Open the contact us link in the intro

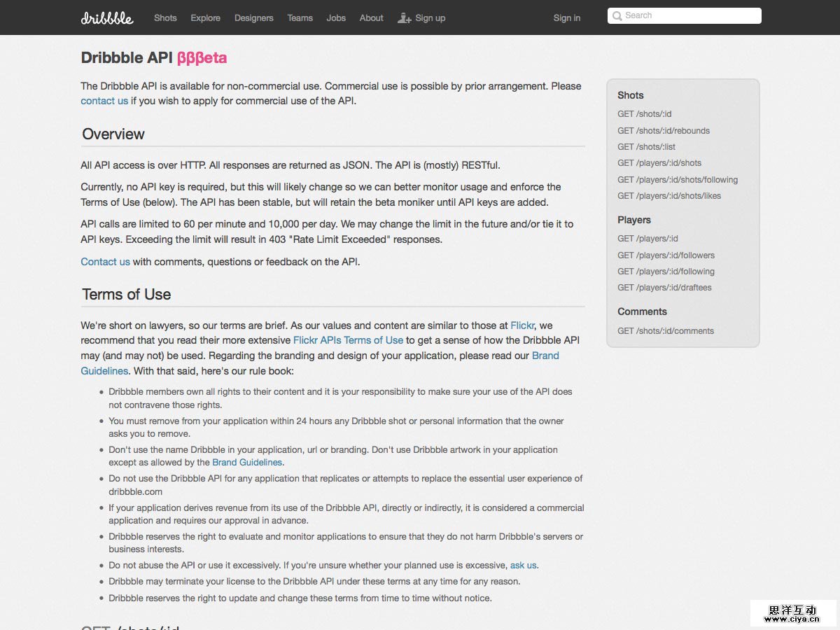104,101
